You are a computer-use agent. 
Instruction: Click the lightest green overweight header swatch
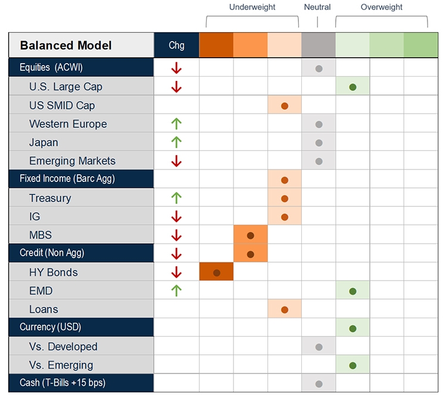point(352,45)
